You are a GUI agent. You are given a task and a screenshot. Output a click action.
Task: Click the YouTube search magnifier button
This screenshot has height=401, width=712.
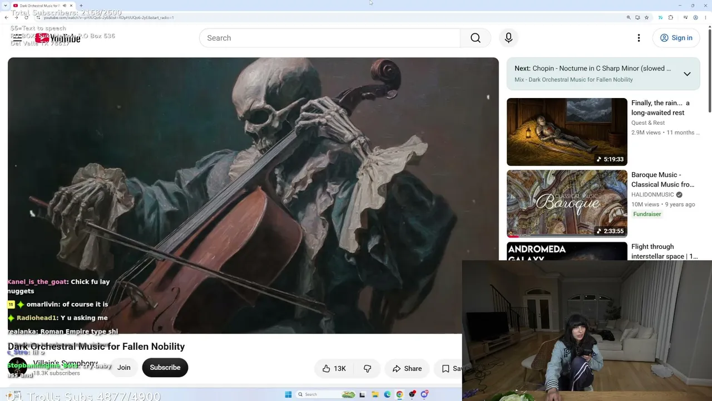coord(476,38)
